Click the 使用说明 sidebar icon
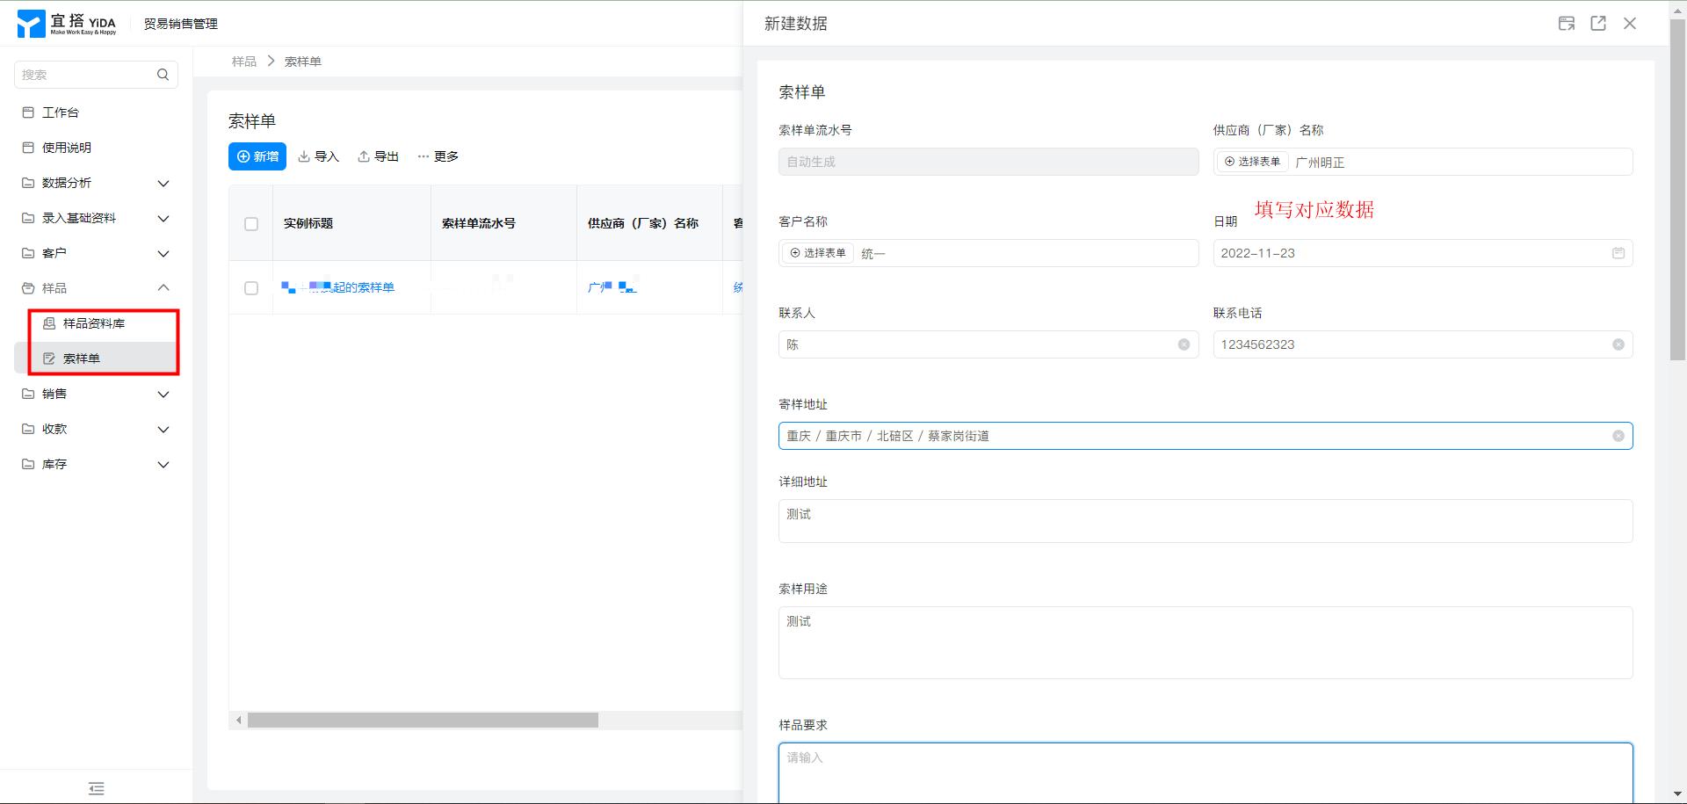The image size is (1687, 804). 28,148
